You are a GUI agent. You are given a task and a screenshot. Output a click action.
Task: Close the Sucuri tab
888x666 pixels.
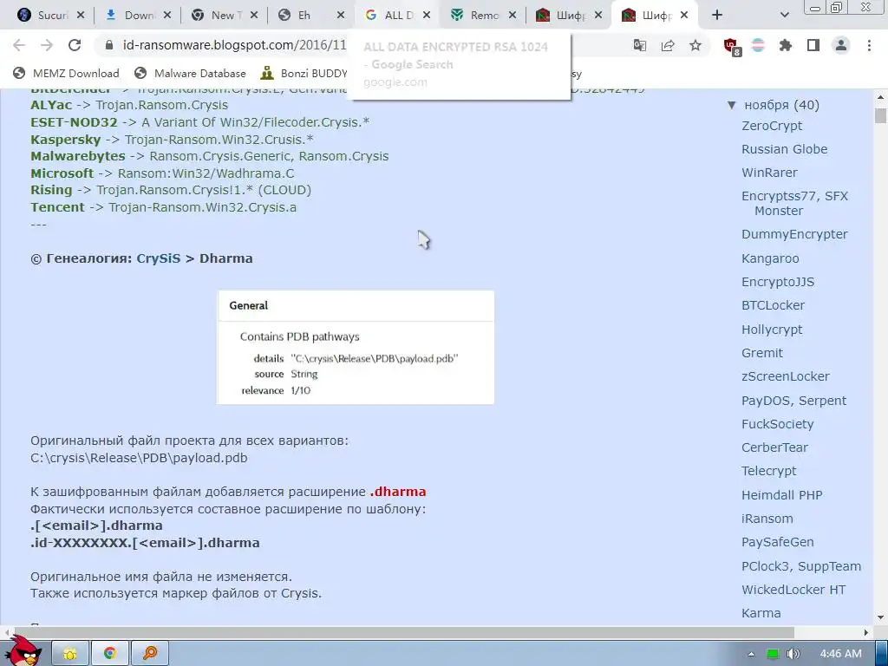(x=81, y=16)
